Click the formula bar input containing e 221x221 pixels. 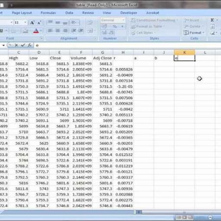coord(127,45)
